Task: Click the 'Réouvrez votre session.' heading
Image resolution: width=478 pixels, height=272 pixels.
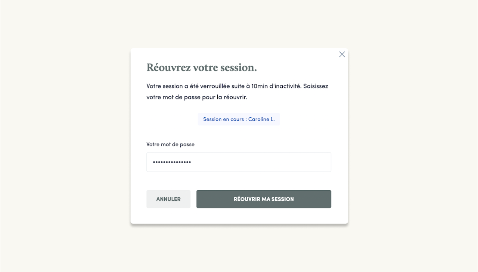Action: pyautogui.click(x=201, y=68)
